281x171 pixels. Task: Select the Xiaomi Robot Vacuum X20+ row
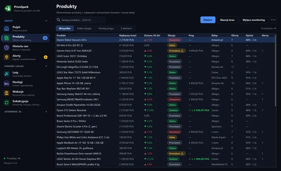pos(165,40)
